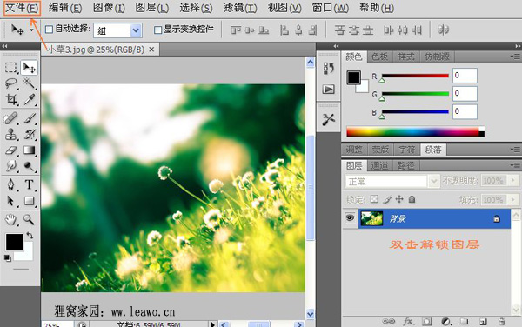The image size is (522, 327).
Task: Create a new layer
Action: click(x=483, y=321)
